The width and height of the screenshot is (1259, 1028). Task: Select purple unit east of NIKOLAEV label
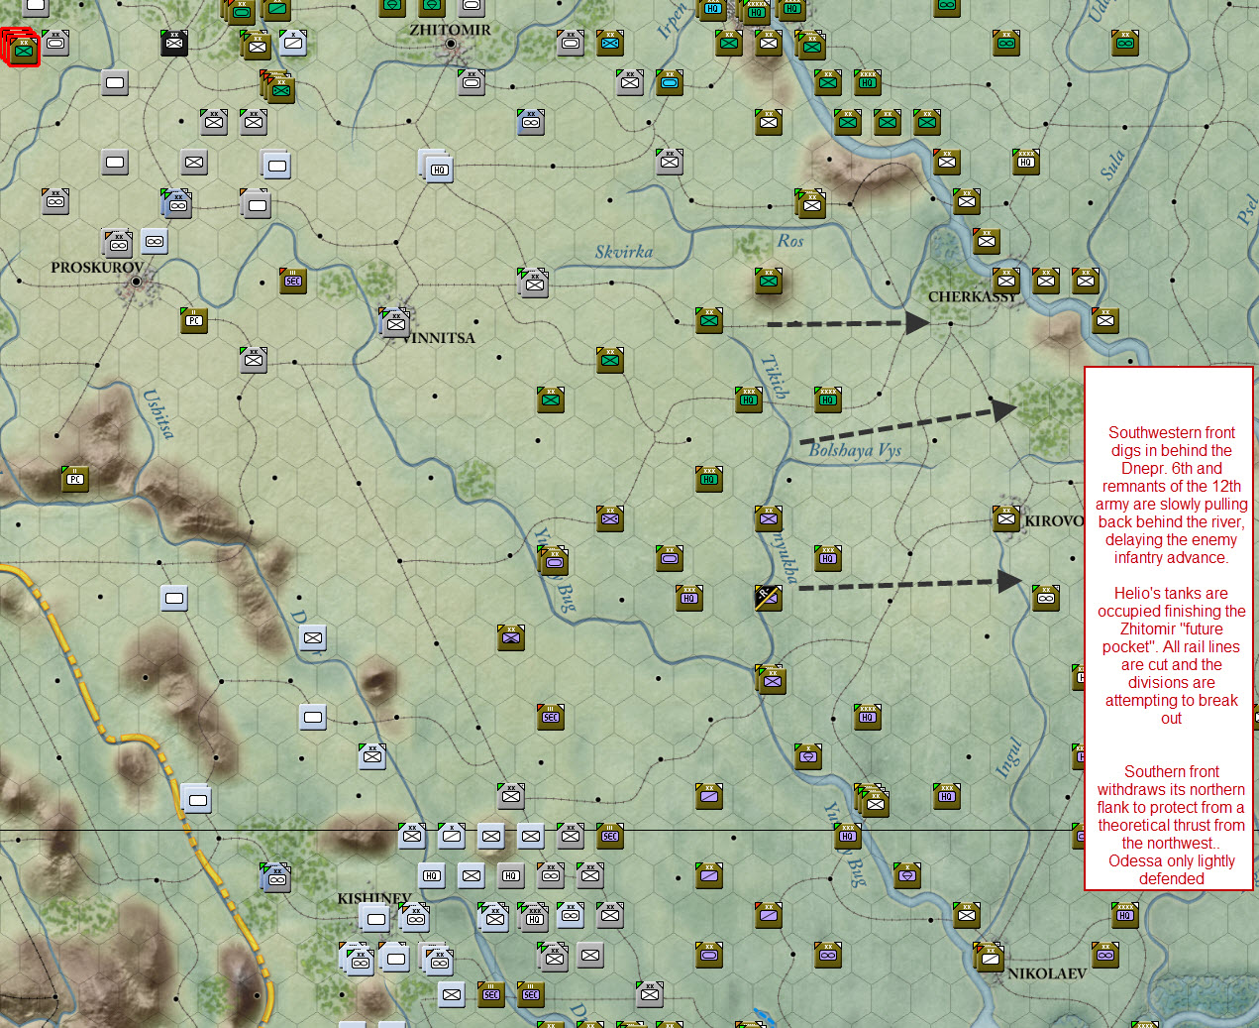[1105, 955]
